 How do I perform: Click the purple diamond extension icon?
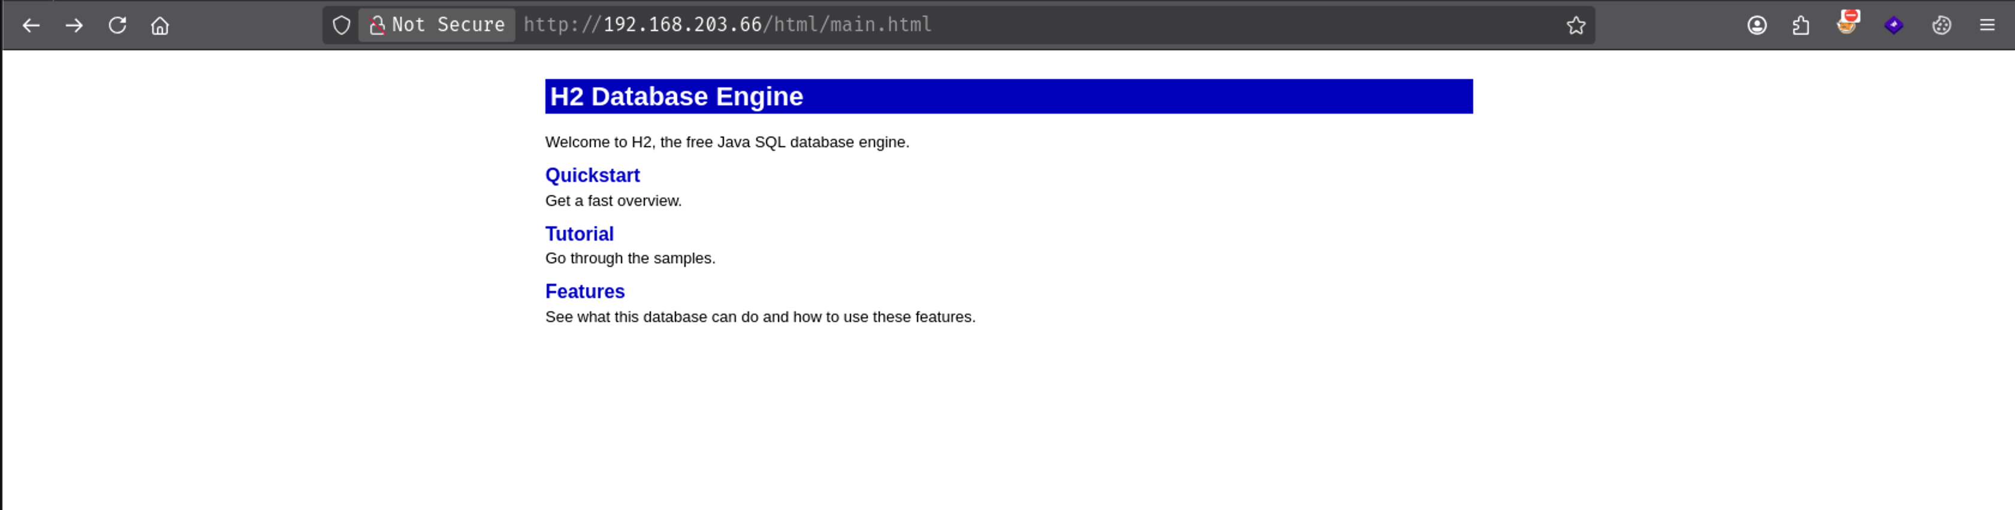[1894, 26]
